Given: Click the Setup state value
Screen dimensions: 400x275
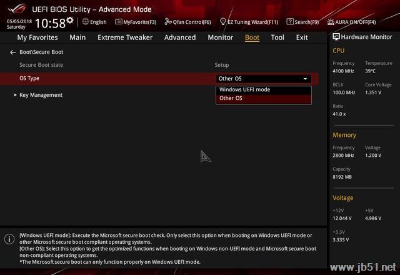Looking at the screenshot, I should click(222, 65).
